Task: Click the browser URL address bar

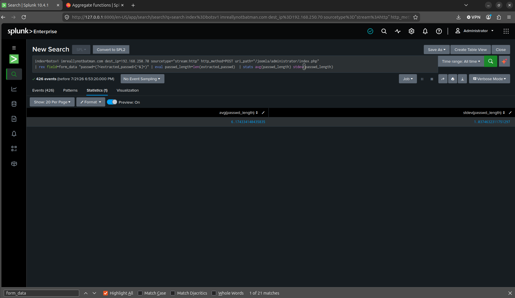Action: pos(241,17)
